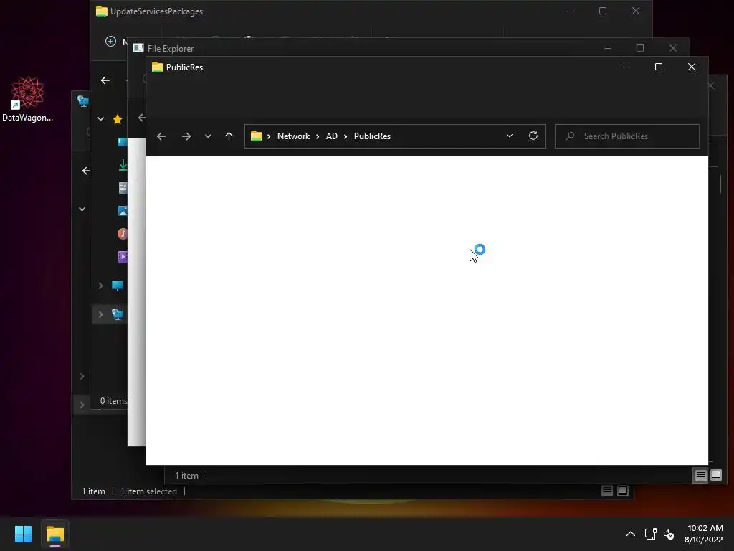Show hidden system tray icons
Image resolution: width=734 pixels, height=551 pixels.
pyautogui.click(x=631, y=534)
